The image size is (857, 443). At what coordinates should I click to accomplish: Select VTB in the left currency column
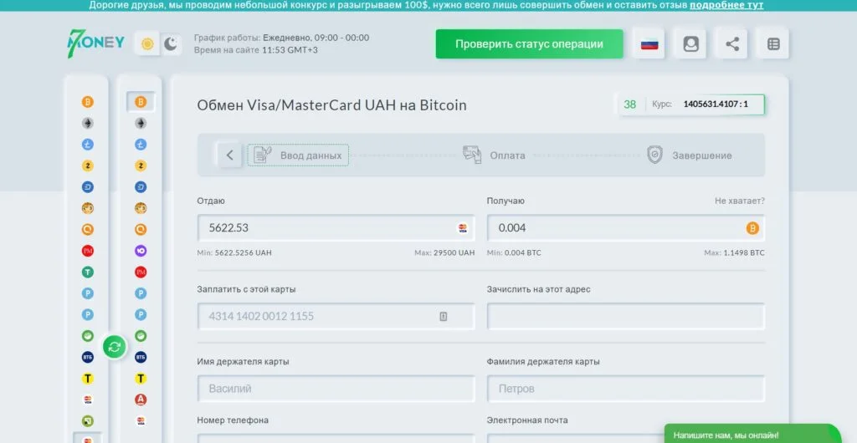(87, 358)
